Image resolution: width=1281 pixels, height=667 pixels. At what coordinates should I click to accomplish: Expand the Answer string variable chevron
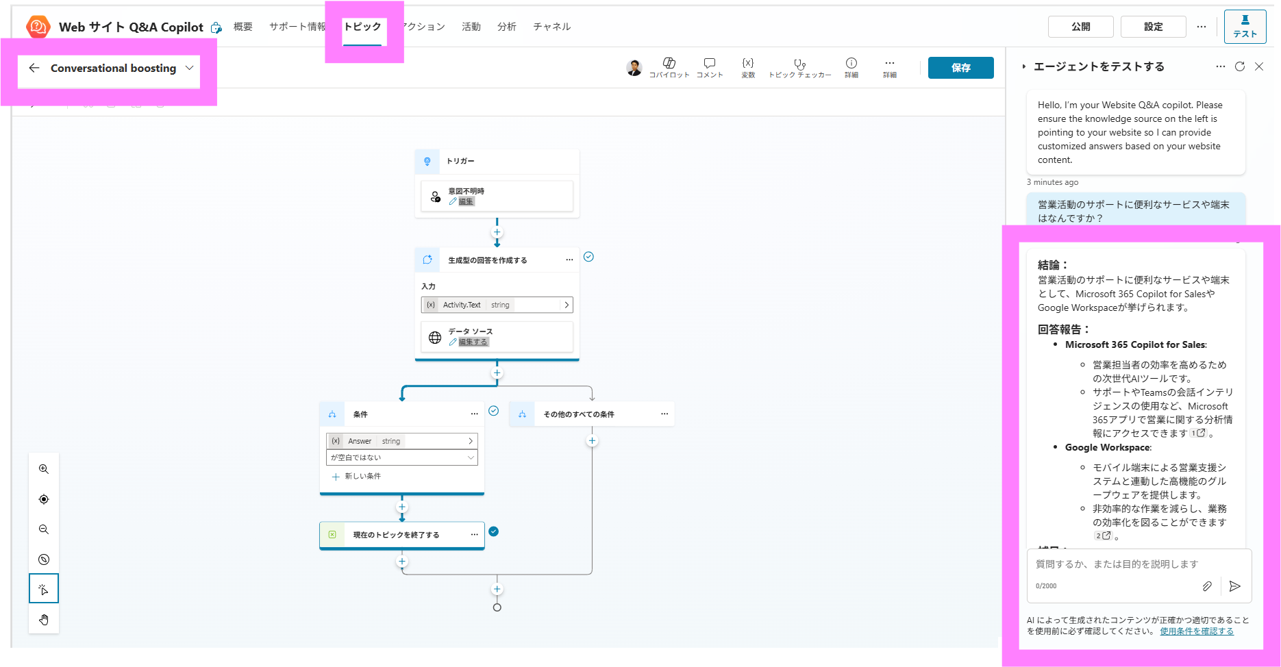pyautogui.click(x=471, y=441)
